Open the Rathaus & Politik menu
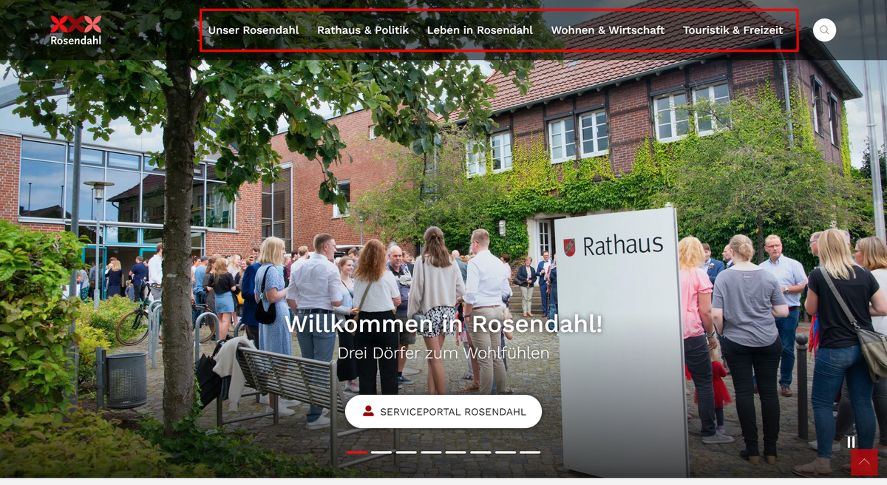This screenshot has height=485, width=887. (363, 30)
